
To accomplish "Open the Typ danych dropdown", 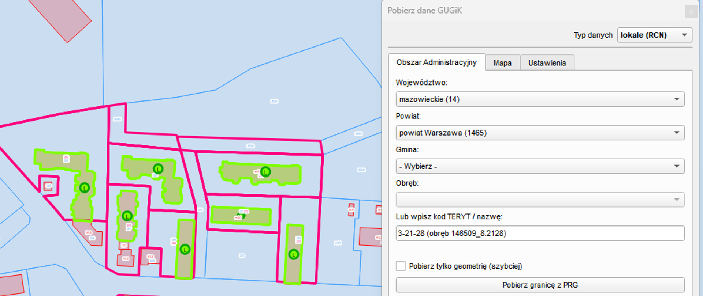I will click(x=654, y=35).
